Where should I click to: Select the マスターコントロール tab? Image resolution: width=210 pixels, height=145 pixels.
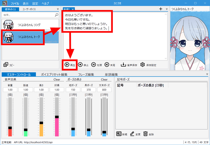pyautogui.click(x=19, y=74)
